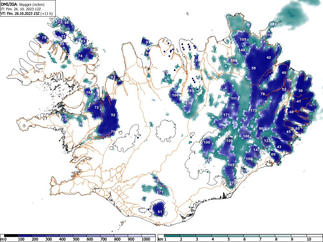Click the visibility value '105'
Viewport: 323px width, 242px height.
tap(243, 39)
